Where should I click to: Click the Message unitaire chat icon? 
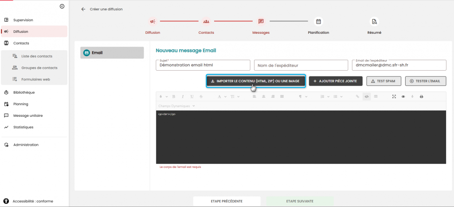coord(6,115)
